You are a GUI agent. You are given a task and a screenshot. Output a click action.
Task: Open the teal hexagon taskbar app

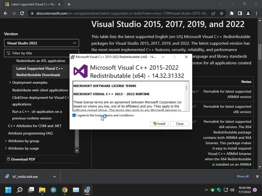tap(53, 190)
